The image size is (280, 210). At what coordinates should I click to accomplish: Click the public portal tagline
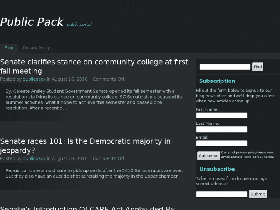[79, 25]
